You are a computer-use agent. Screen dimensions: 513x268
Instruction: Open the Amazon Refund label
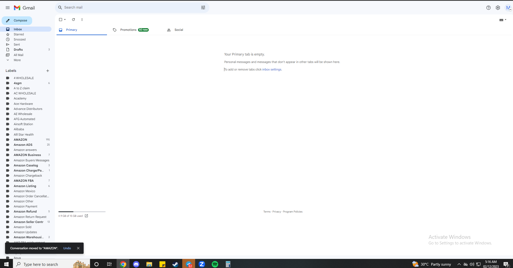(x=26, y=211)
